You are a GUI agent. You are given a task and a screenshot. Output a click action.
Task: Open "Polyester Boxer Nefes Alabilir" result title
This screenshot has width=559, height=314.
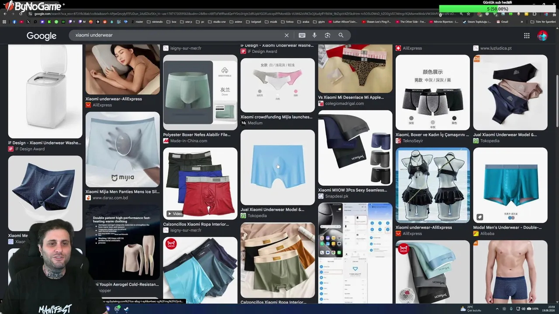tap(197, 135)
